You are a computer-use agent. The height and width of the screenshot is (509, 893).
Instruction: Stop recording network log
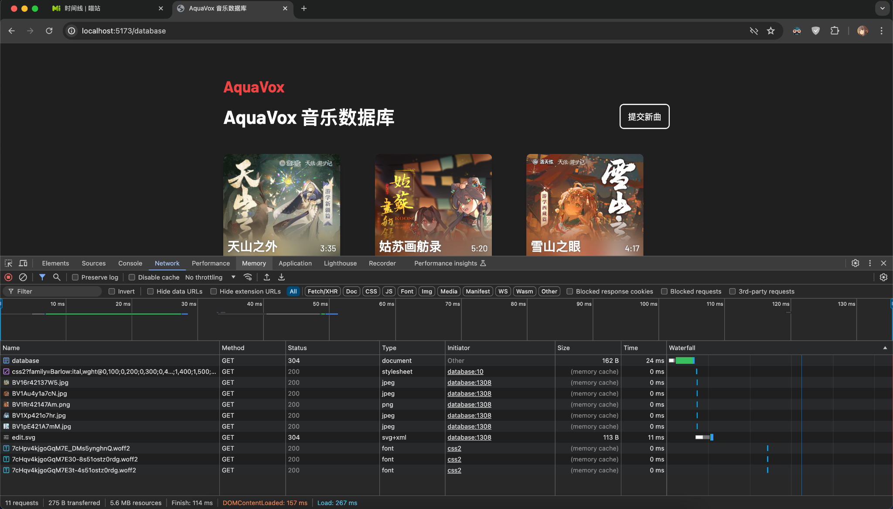click(8, 277)
